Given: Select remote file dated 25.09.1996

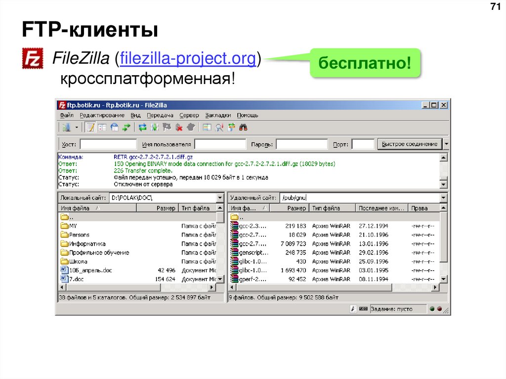Looking at the screenshot, I should 335,261.
